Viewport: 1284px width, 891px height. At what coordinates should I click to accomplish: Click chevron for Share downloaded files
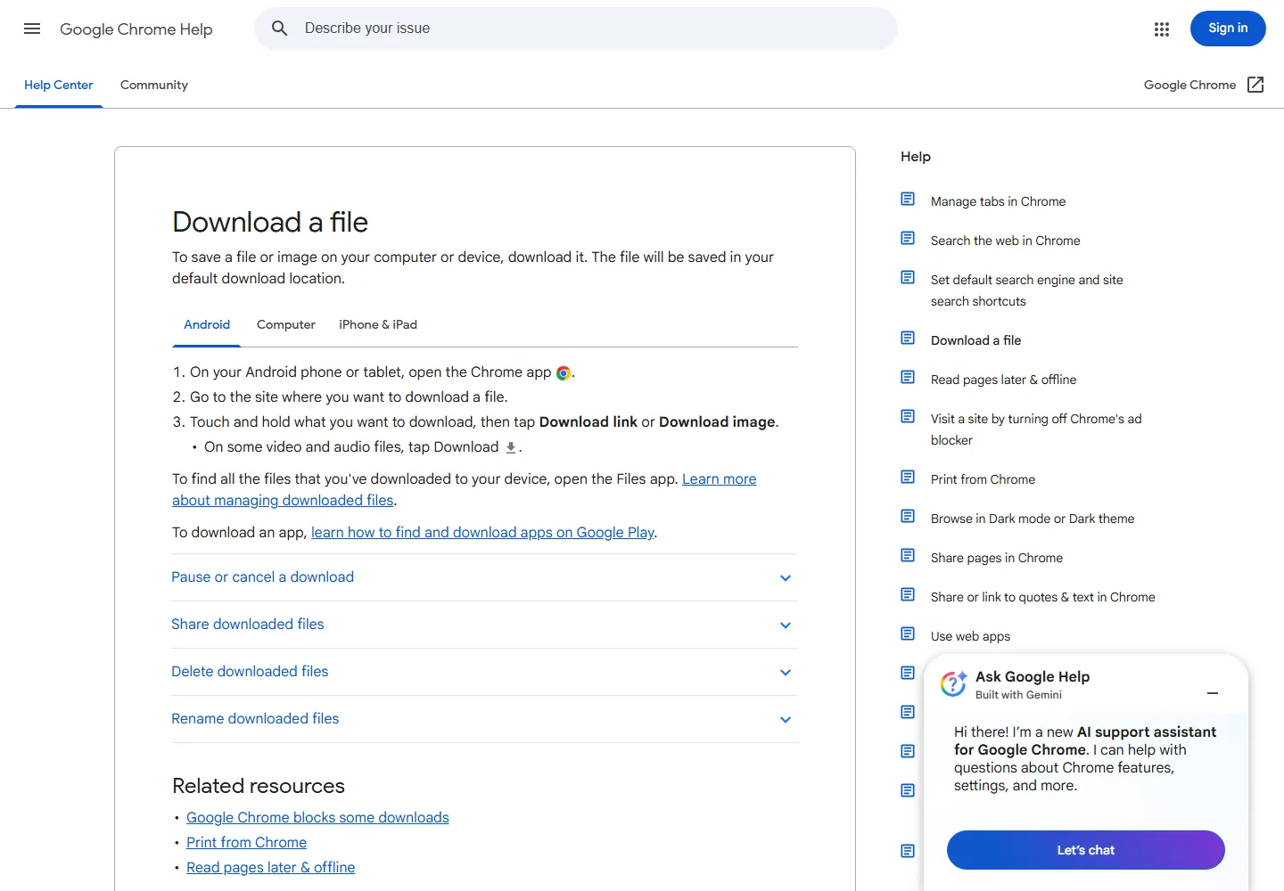786,625
